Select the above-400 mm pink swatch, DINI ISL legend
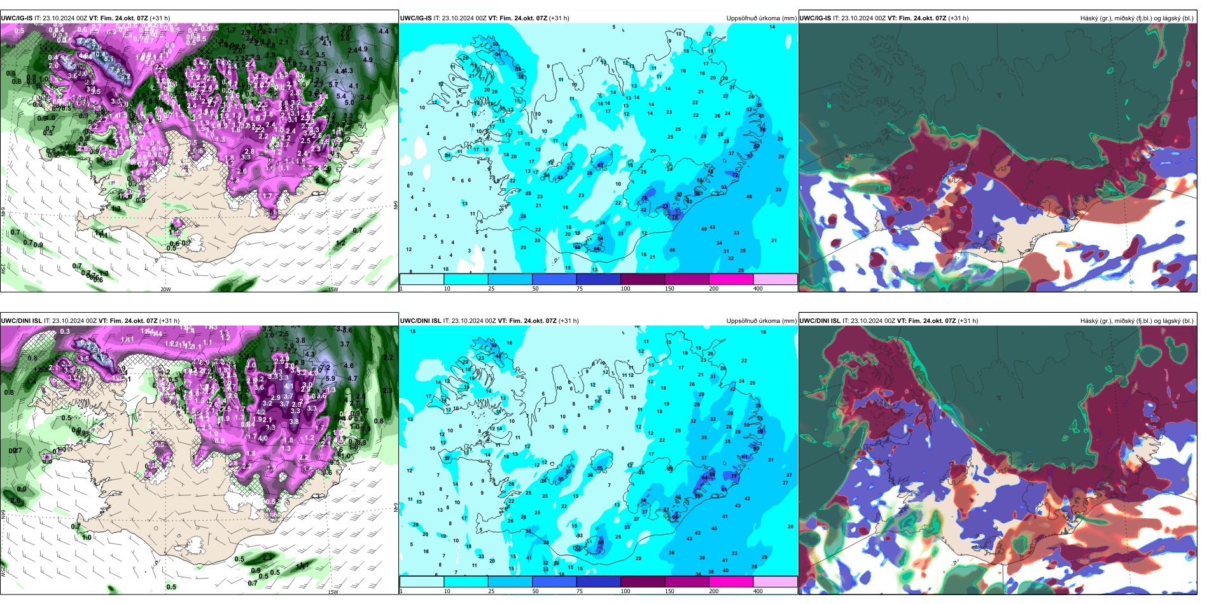This screenshot has width=1209, height=604. pos(775,582)
